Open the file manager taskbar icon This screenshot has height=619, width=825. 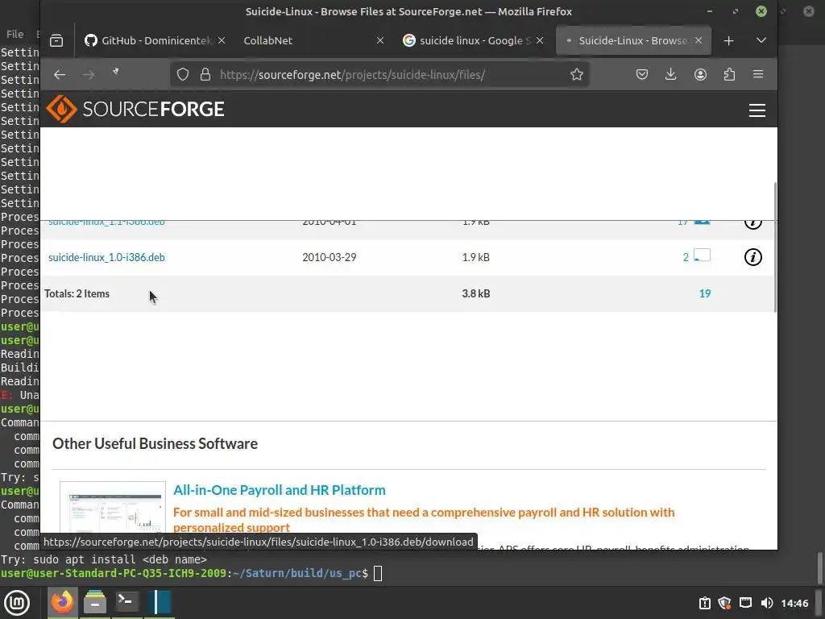pos(95,601)
